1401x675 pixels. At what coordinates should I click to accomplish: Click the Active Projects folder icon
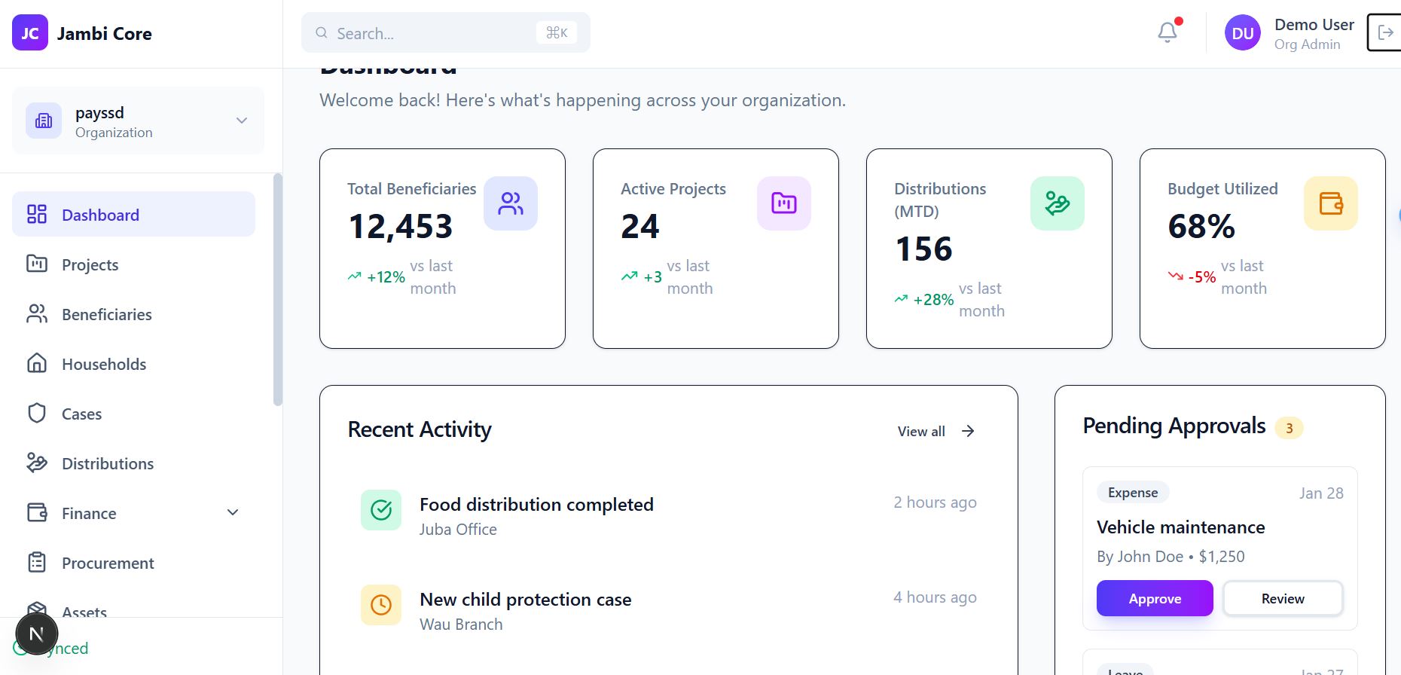point(783,203)
